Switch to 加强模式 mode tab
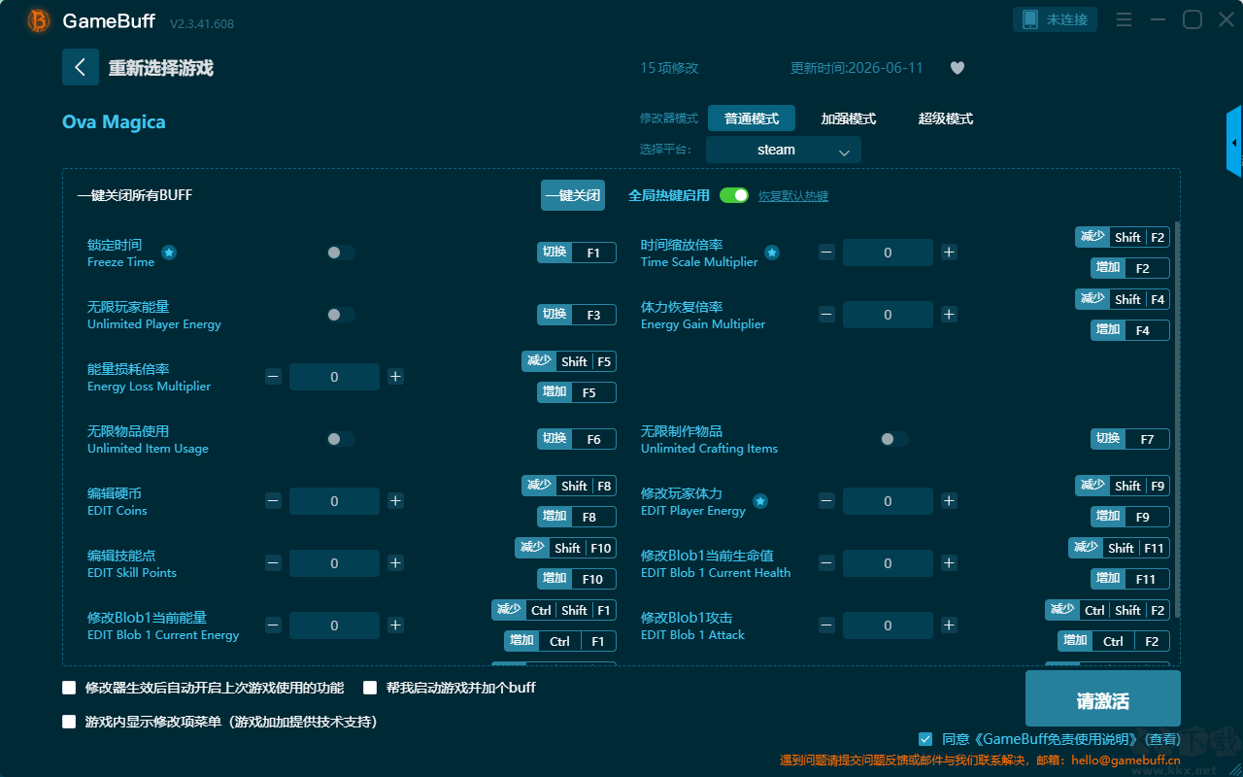1243x777 pixels. coord(849,118)
